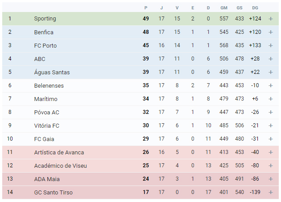Select the P points column header
281x202 pixels.
coord(146,8)
